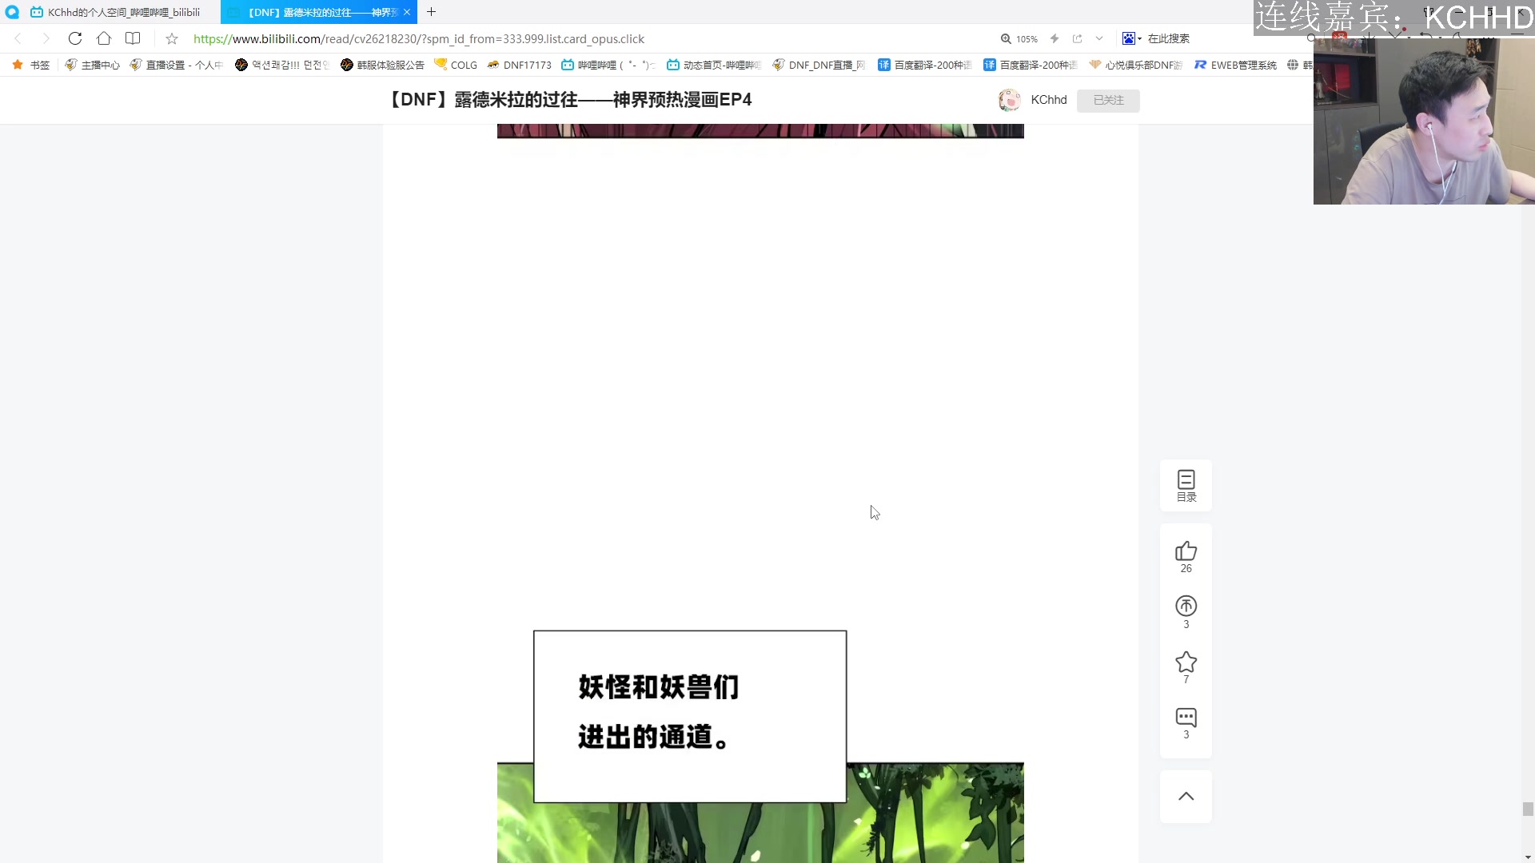Toggle the lightning speed mode icon
The height and width of the screenshot is (863, 1535).
click(x=1055, y=38)
